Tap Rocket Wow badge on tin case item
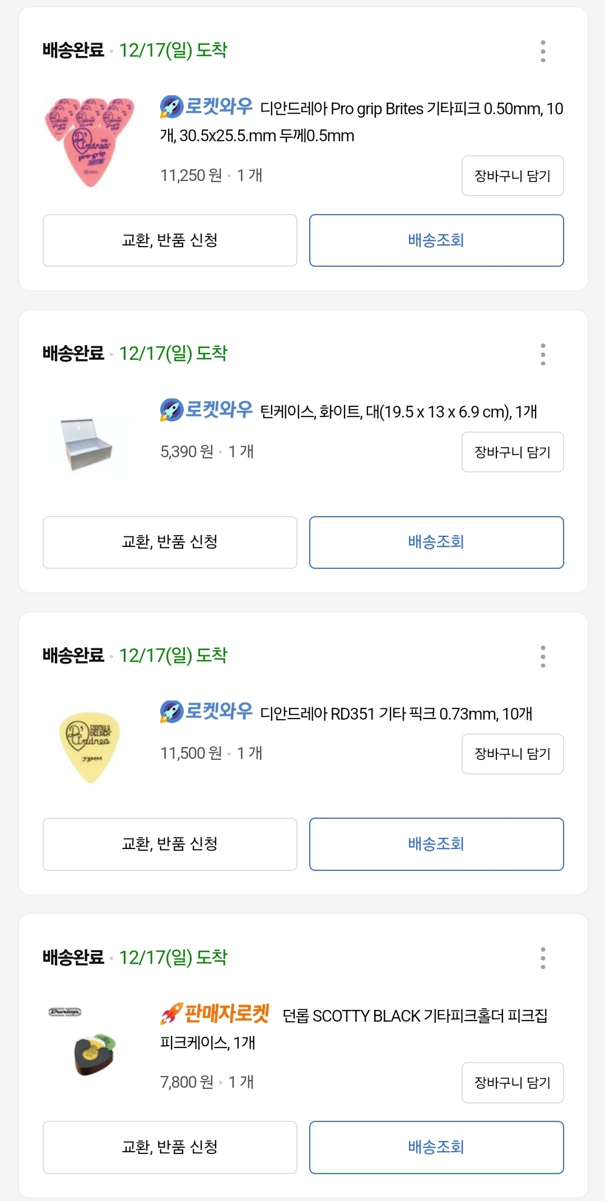Image resolution: width=605 pixels, height=1201 pixels. [206, 410]
